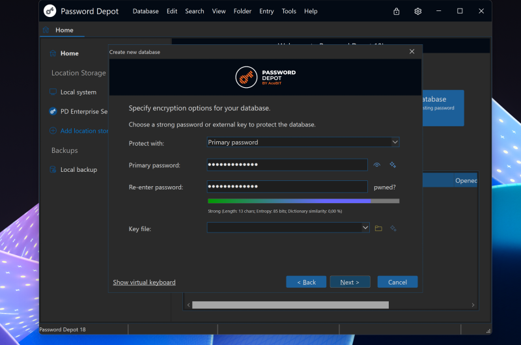Click the Home icon in the tab bar
Viewport: 521px width, 345px height.
coord(46,30)
